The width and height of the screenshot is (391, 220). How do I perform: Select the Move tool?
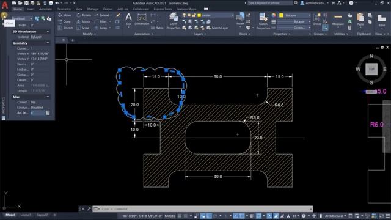click(65, 15)
